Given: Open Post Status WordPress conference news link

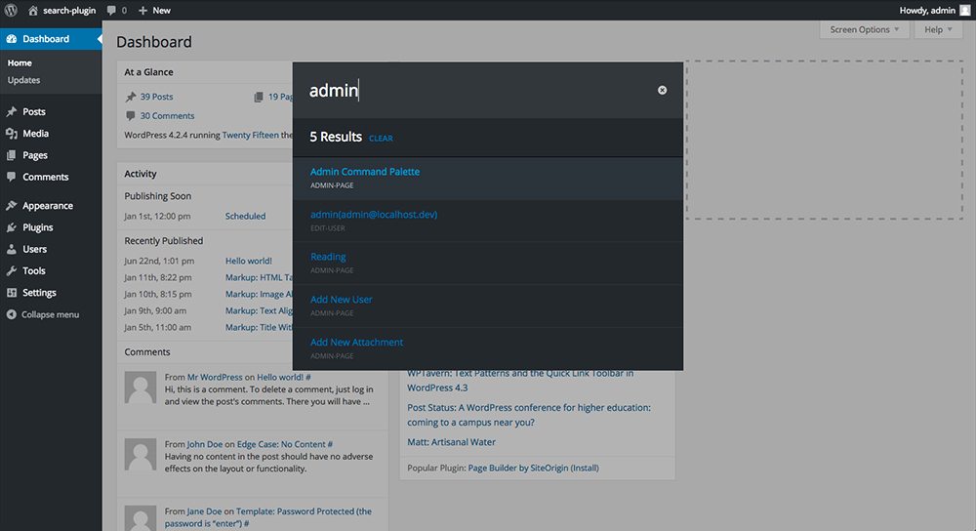Looking at the screenshot, I should (529, 415).
